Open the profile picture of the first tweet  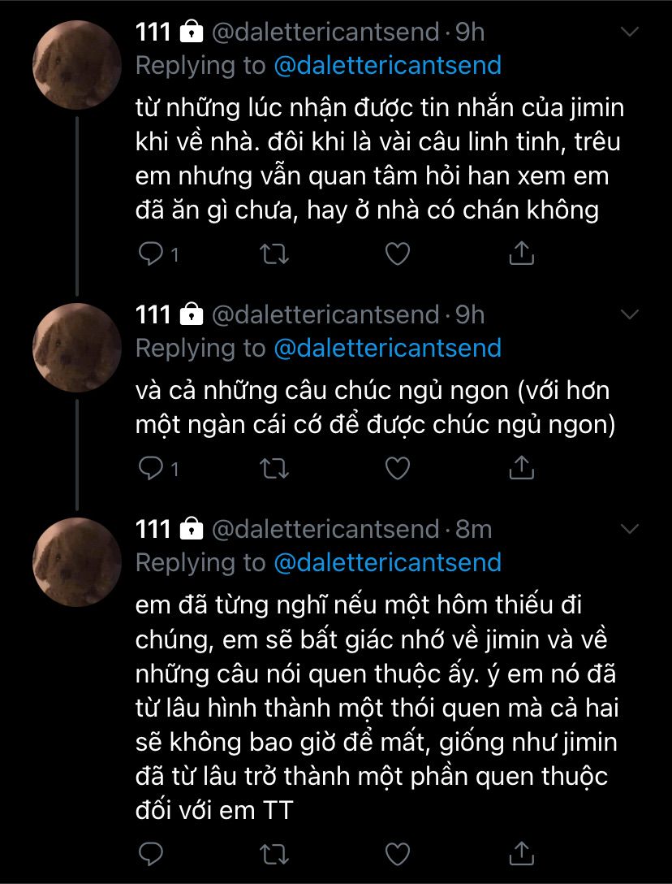coord(77,65)
